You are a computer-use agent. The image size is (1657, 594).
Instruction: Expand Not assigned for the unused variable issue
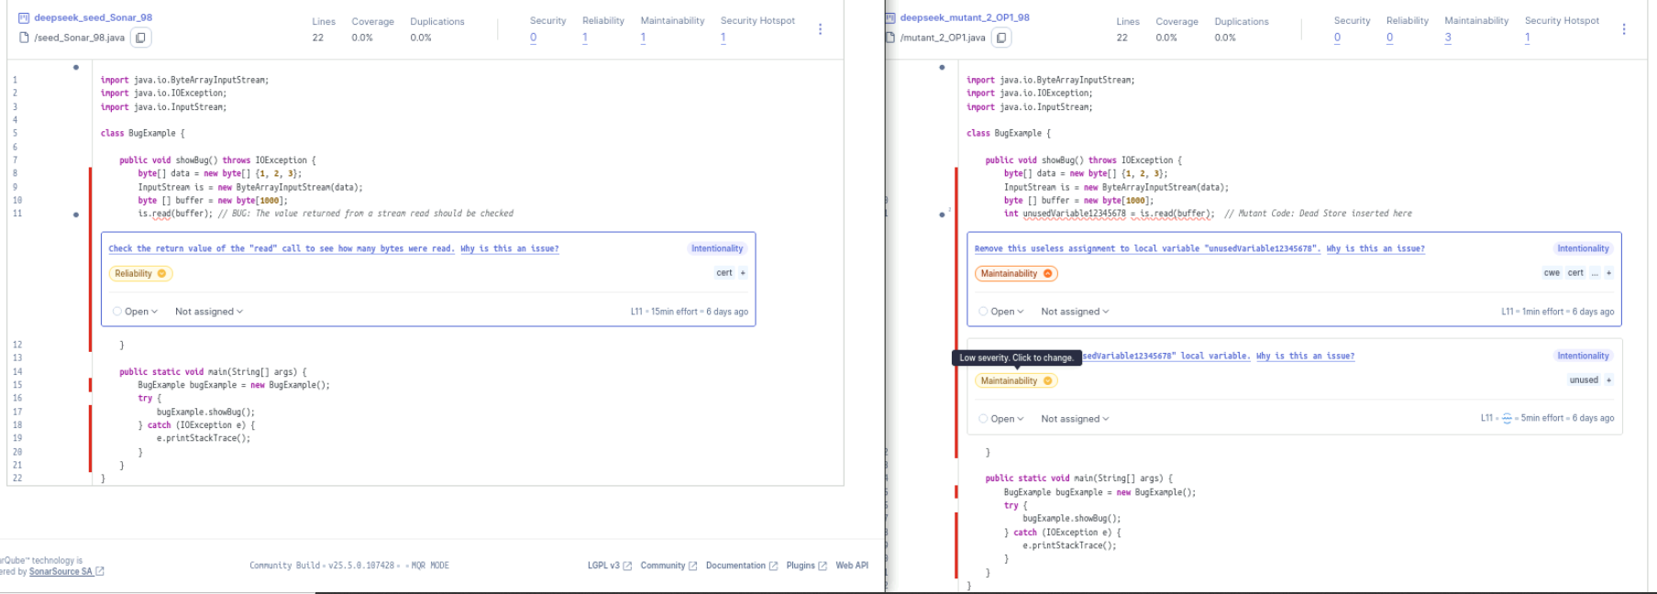(1075, 419)
